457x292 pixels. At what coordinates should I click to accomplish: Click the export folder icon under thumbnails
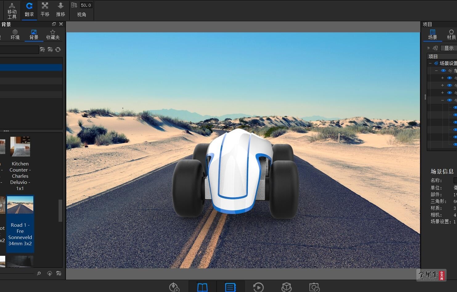click(x=59, y=273)
